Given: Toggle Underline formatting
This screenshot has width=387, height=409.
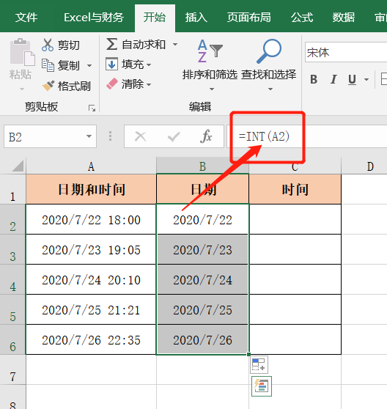Looking at the screenshot, I should pyautogui.click(x=352, y=79).
